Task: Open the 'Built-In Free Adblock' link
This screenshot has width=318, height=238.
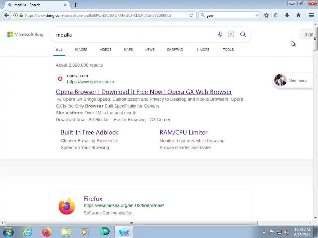Action: point(90,132)
